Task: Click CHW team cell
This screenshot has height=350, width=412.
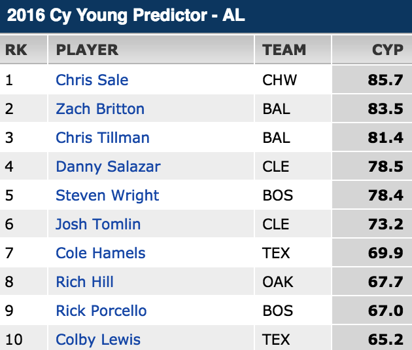Action: pos(279,80)
